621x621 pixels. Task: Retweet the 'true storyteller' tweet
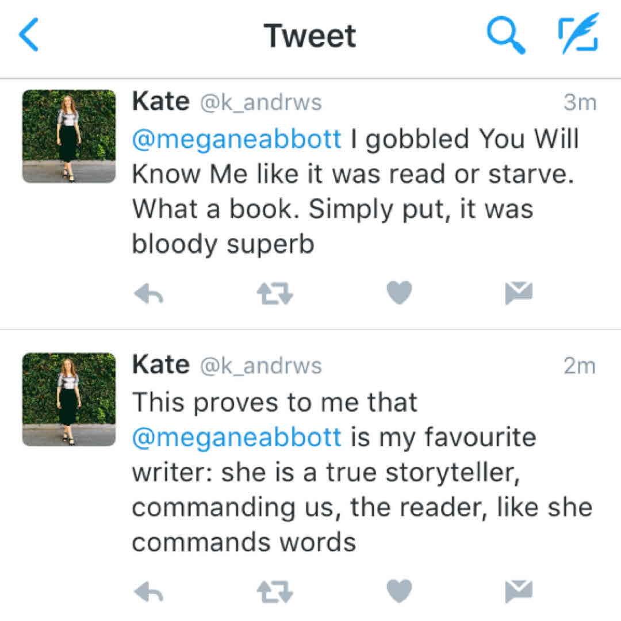(275, 591)
